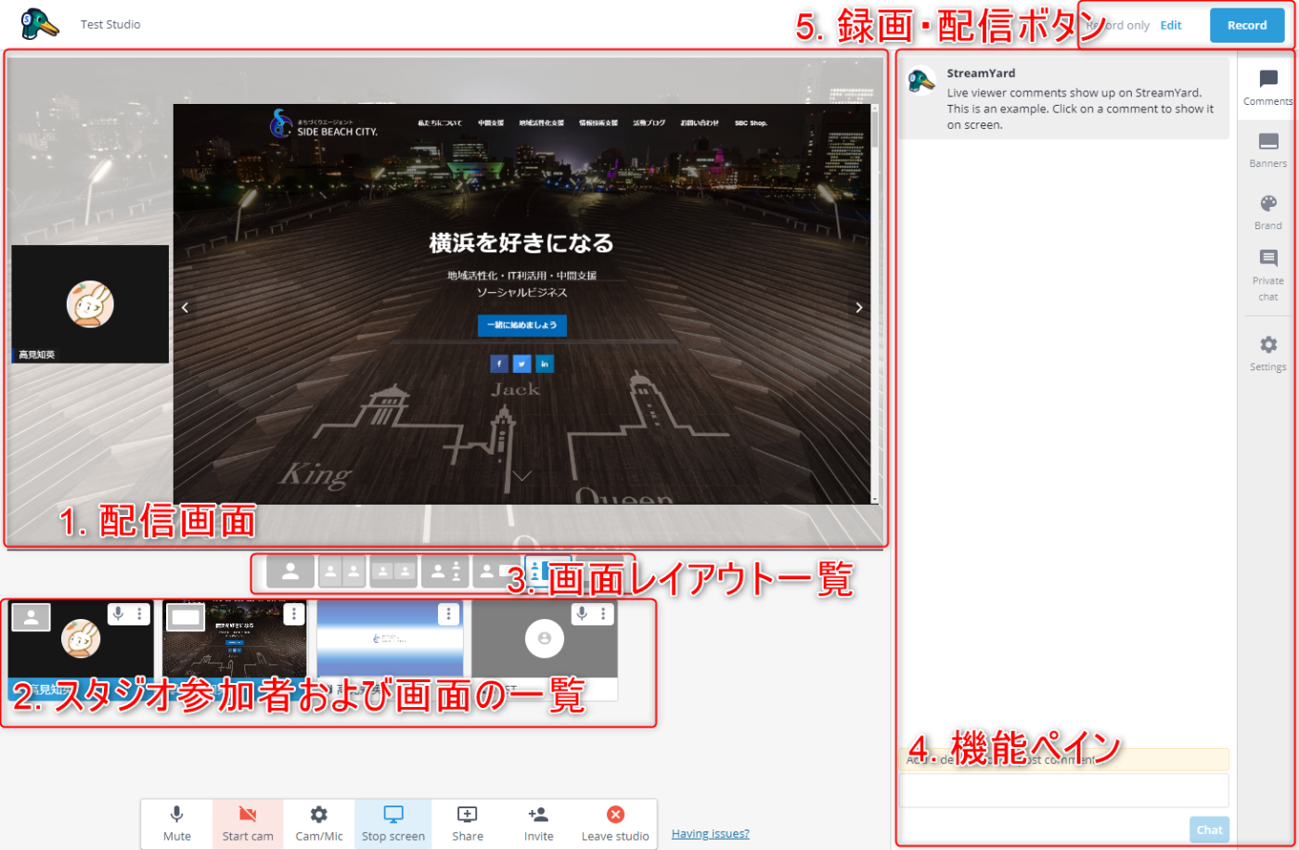Invite a guest with Invite button
Image resolution: width=1299 pixels, height=850 pixels.
538,823
